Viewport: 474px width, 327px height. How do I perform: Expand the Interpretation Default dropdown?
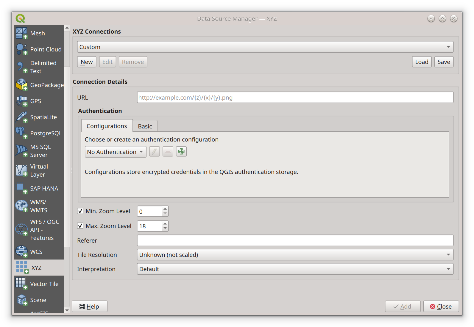tap(295, 269)
